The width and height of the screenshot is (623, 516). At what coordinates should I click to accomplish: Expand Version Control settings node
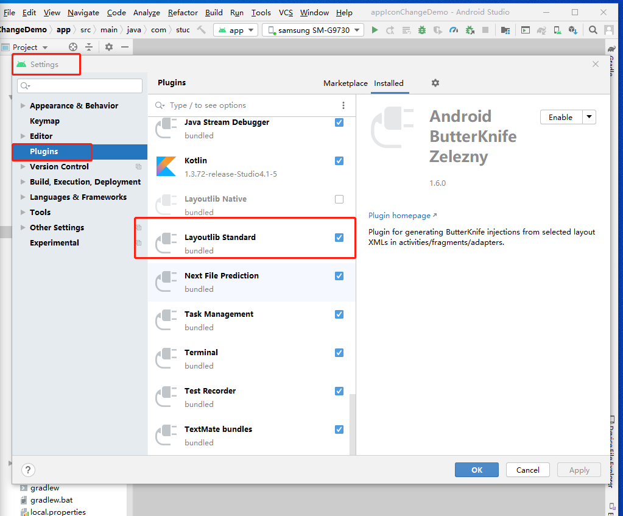click(23, 166)
